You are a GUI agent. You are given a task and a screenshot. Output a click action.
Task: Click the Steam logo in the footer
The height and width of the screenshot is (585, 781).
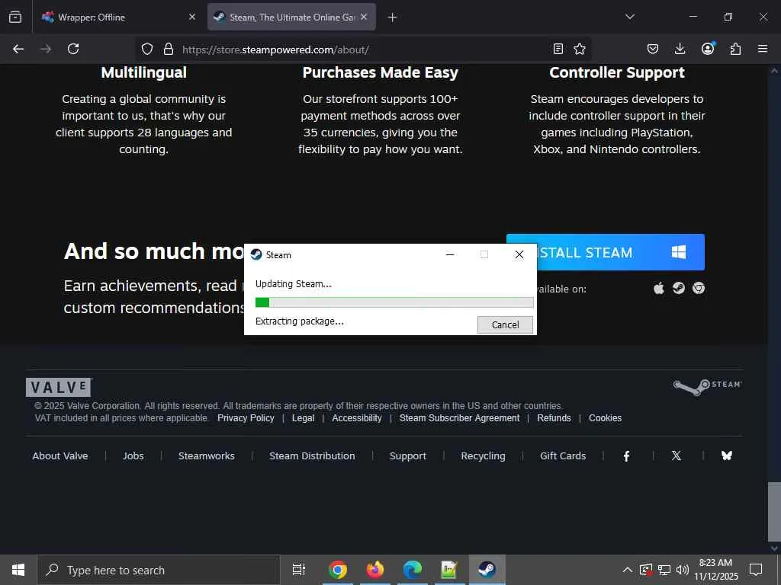tap(707, 386)
